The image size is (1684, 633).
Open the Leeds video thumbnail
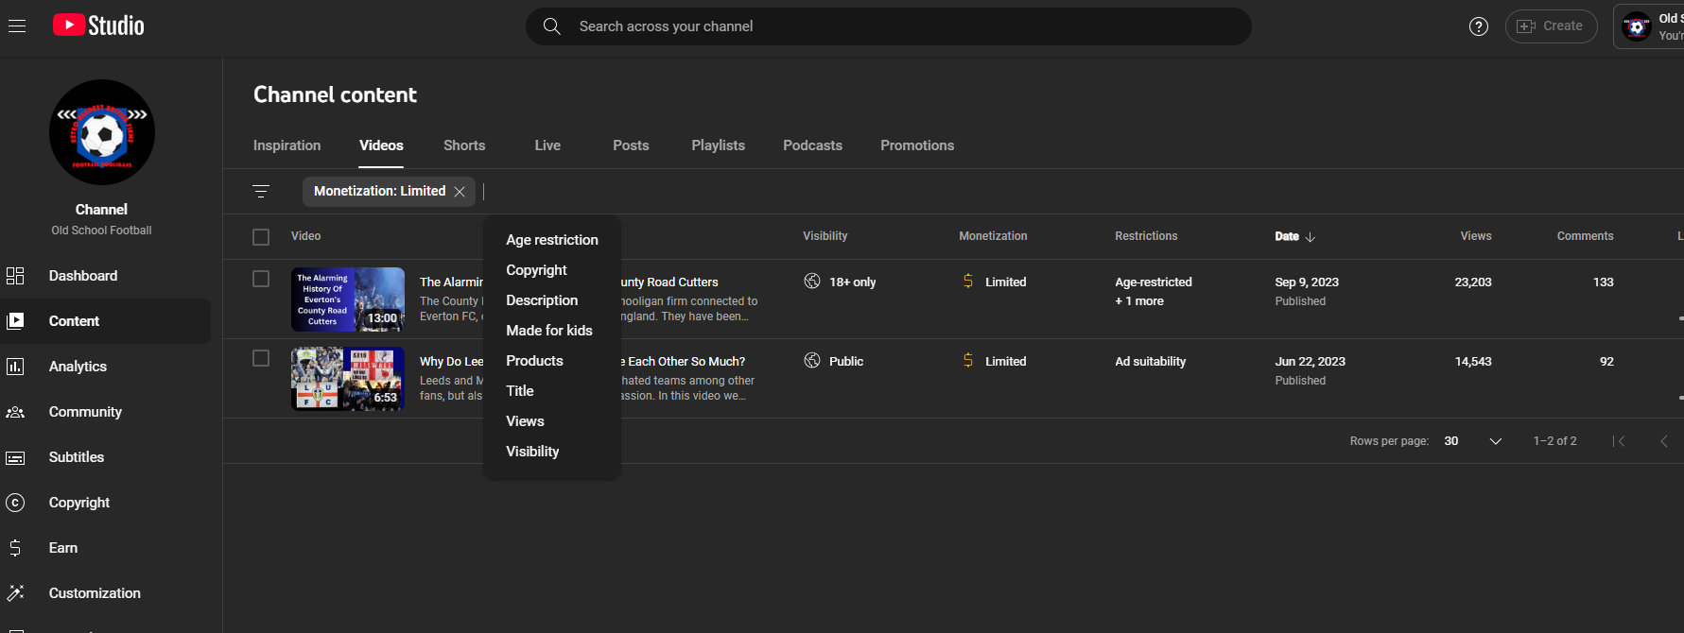pos(348,379)
